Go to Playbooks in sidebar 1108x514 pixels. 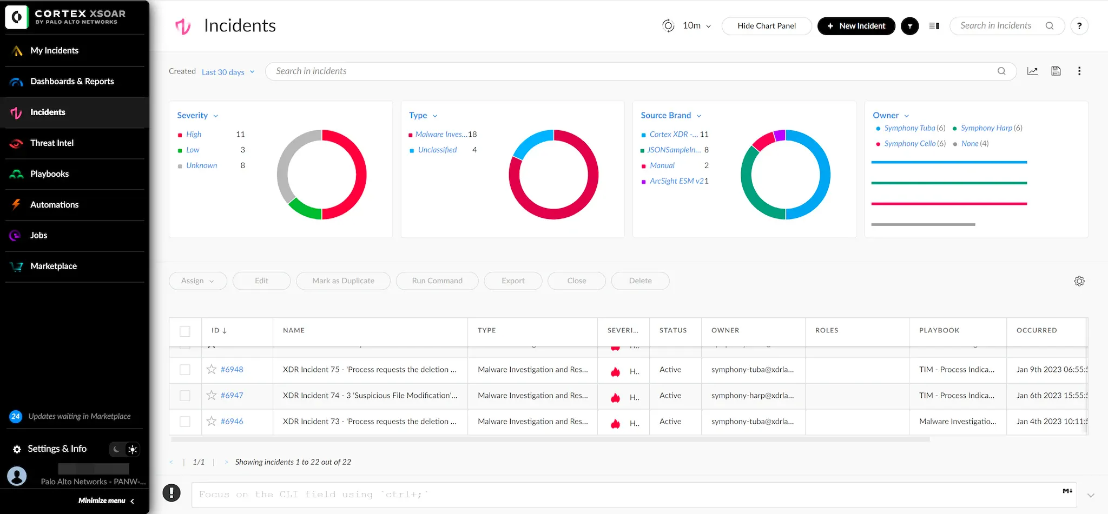pos(49,174)
